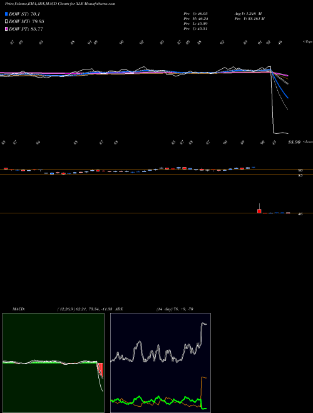Viewport: 313px width, 413px height.
Task: Click the 90 price level label
Action: 300,170
